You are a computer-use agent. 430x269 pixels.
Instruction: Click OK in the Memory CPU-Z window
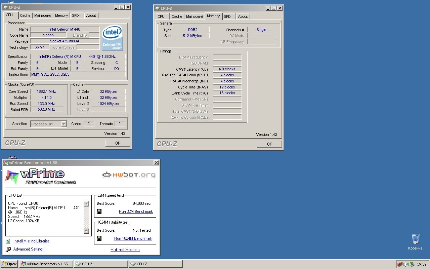(269, 144)
